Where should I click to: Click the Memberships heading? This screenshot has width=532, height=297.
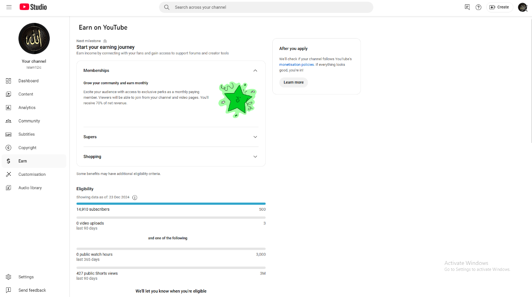(96, 71)
